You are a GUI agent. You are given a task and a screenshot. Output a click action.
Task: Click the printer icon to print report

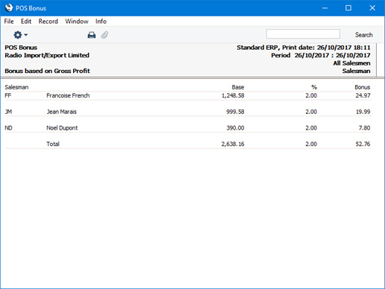(x=92, y=35)
